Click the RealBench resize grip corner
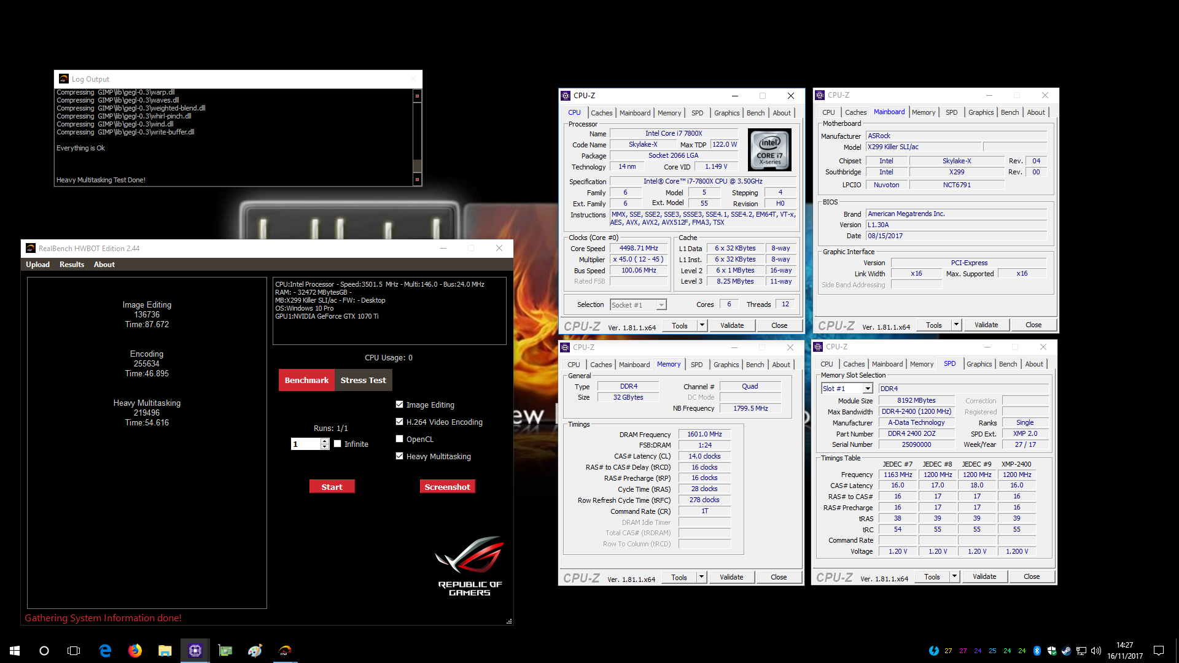Viewport: 1179px width, 663px height. tap(509, 621)
